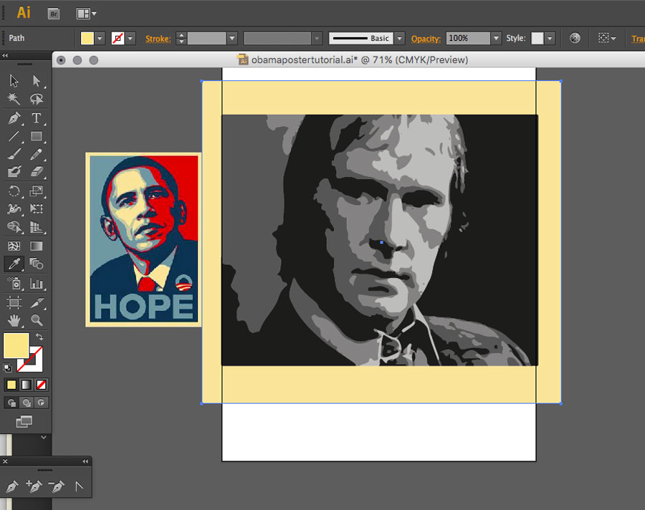
Task: Select Add Anchor Point tool in pen flyout
Action: coord(34,486)
